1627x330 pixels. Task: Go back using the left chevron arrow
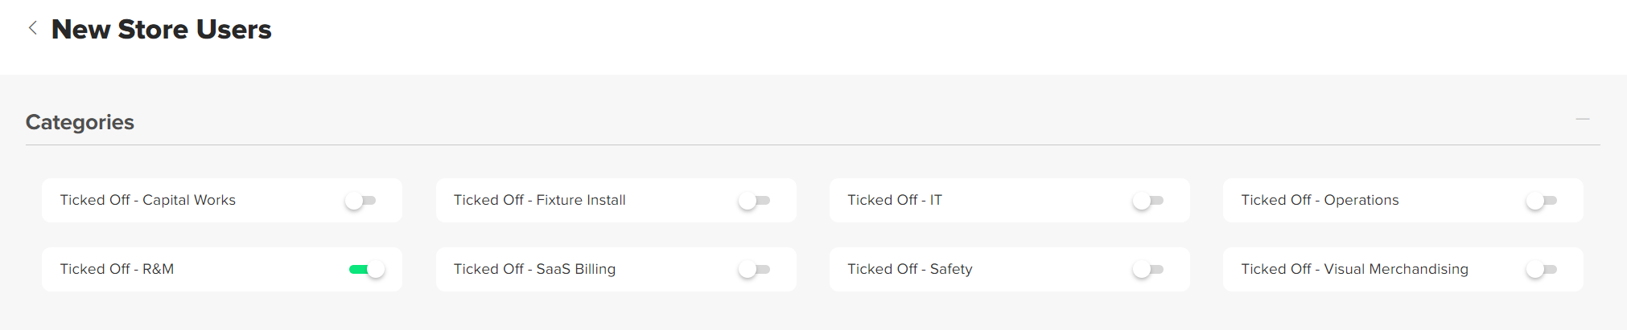[x=33, y=28]
